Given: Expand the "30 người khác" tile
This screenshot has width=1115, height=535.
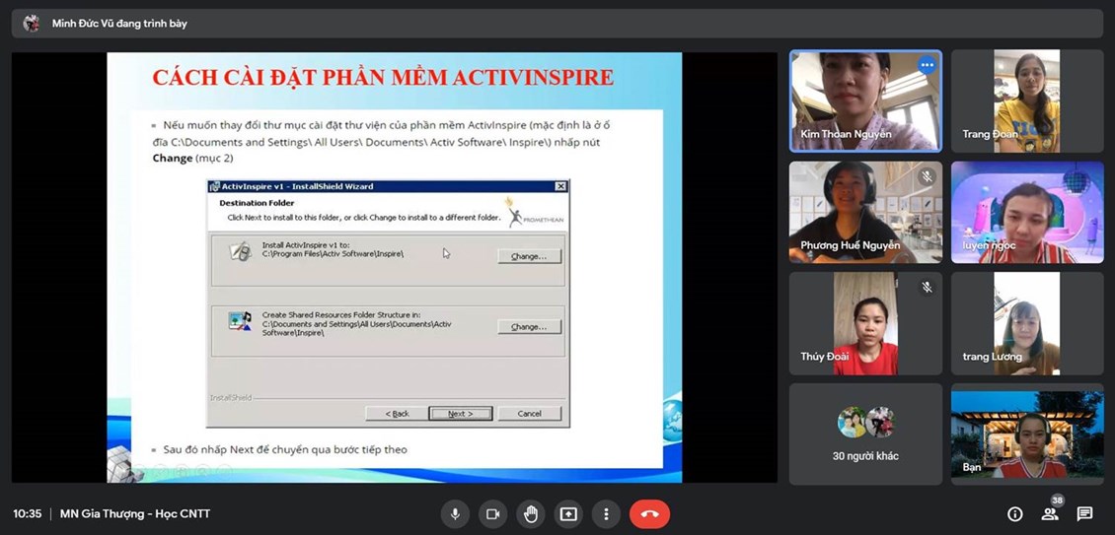Looking at the screenshot, I should pyautogui.click(x=865, y=434).
